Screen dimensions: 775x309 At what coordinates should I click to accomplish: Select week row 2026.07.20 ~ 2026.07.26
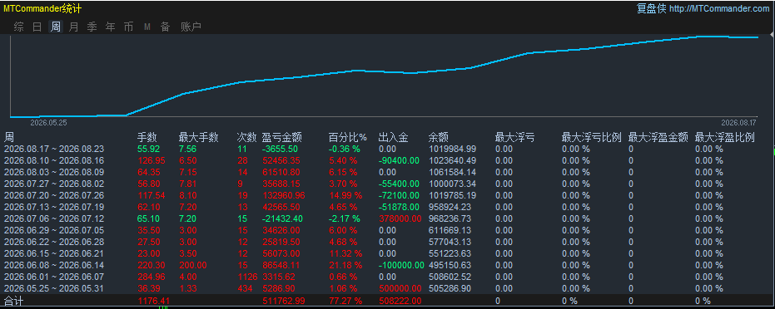388,195
